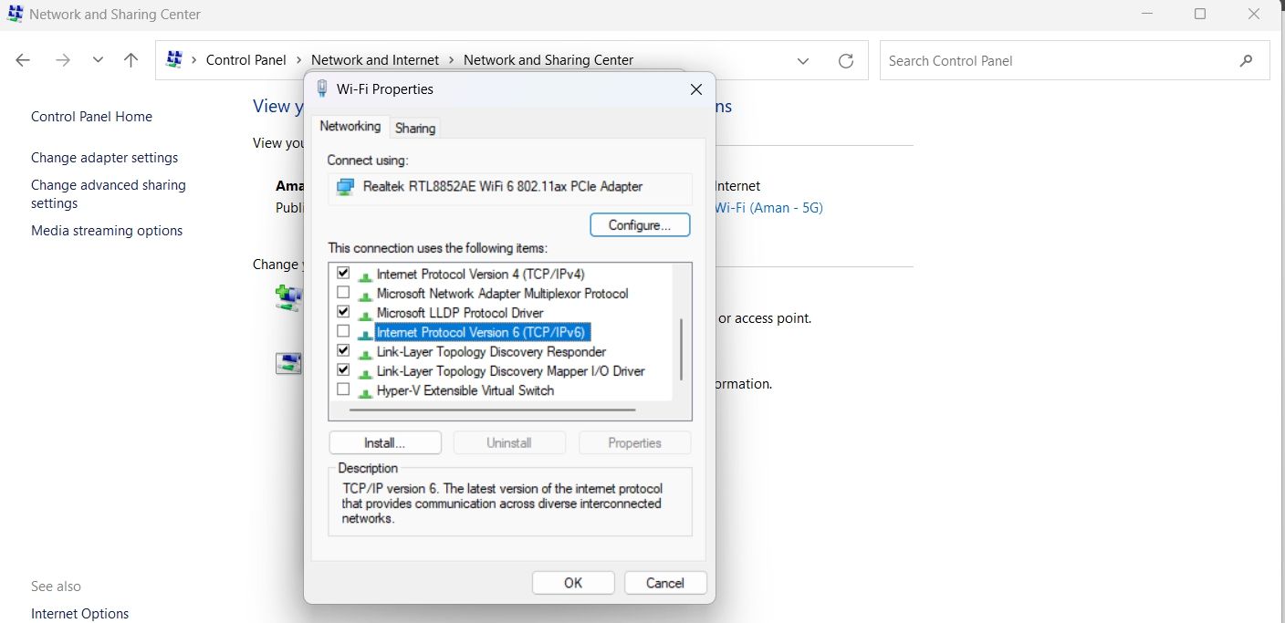The width and height of the screenshot is (1285, 623).
Task: Enable Internet Protocol Version 6 checkbox
Action: (343, 332)
